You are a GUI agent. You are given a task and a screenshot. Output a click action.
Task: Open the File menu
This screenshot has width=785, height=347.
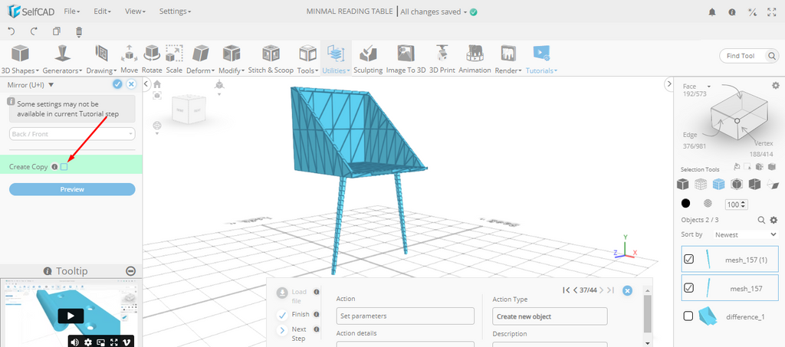[x=72, y=11]
